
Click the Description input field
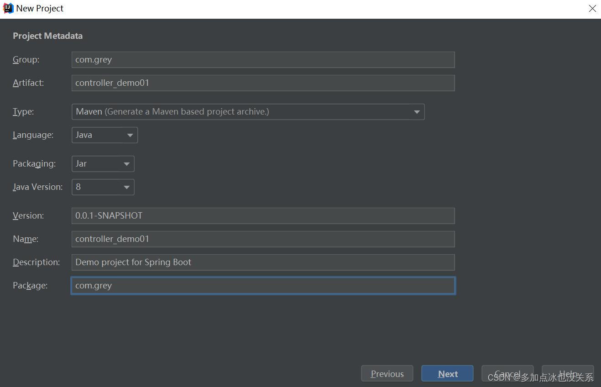[x=263, y=262]
